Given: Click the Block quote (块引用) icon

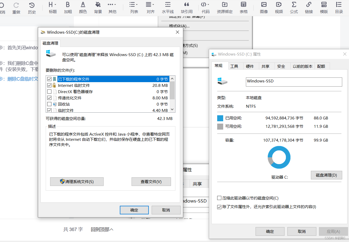Looking at the screenshot, I should 187,4.
